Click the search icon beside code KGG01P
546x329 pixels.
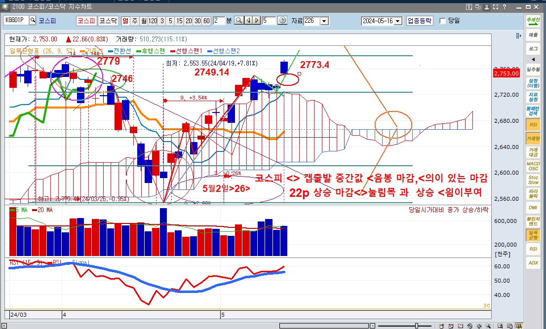click(x=33, y=21)
